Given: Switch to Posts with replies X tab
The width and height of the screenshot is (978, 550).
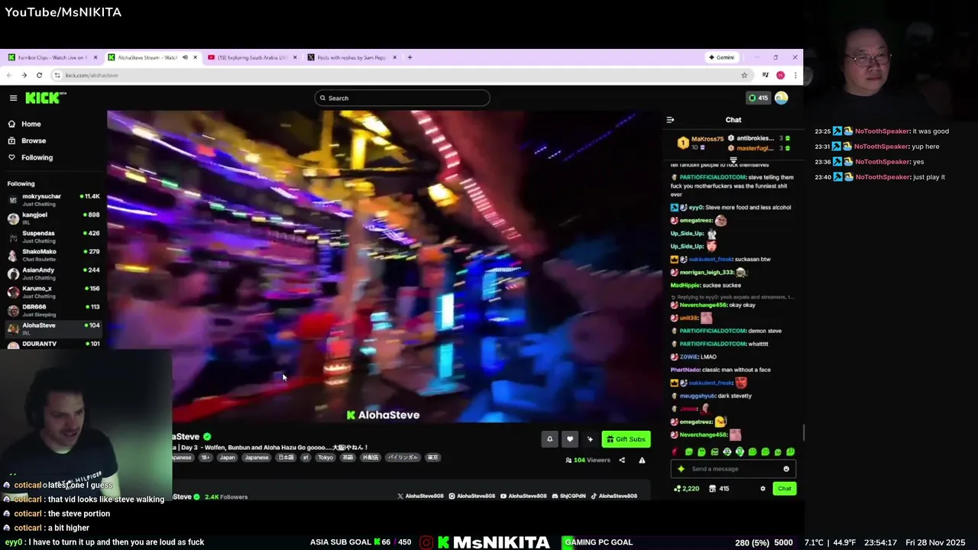Looking at the screenshot, I should coord(350,57).
